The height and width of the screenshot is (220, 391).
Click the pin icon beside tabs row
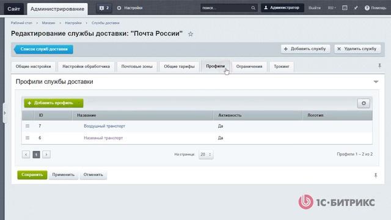(x=379, y=66)
